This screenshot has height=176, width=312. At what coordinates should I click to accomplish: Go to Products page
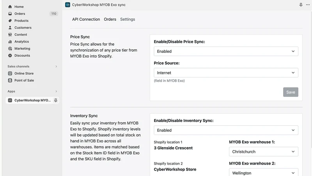click(x=21, y=21)
